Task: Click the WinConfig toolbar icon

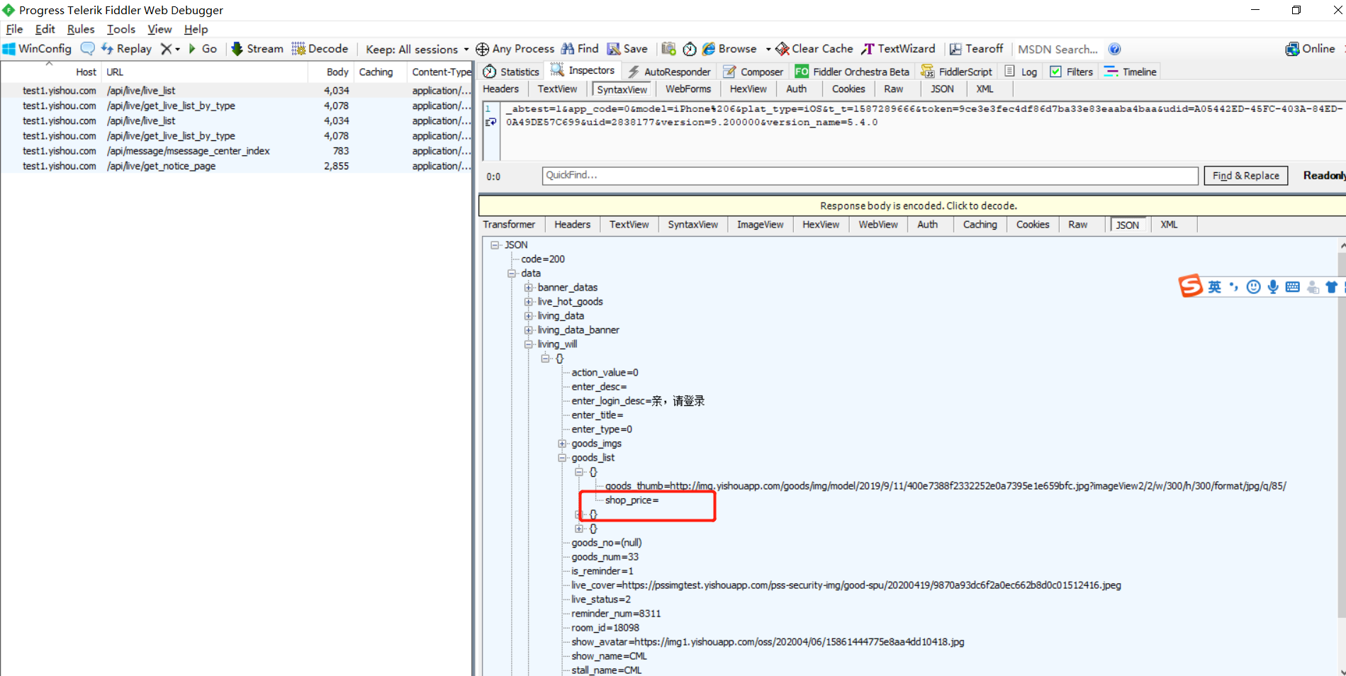Action: [x=37, y=49]
